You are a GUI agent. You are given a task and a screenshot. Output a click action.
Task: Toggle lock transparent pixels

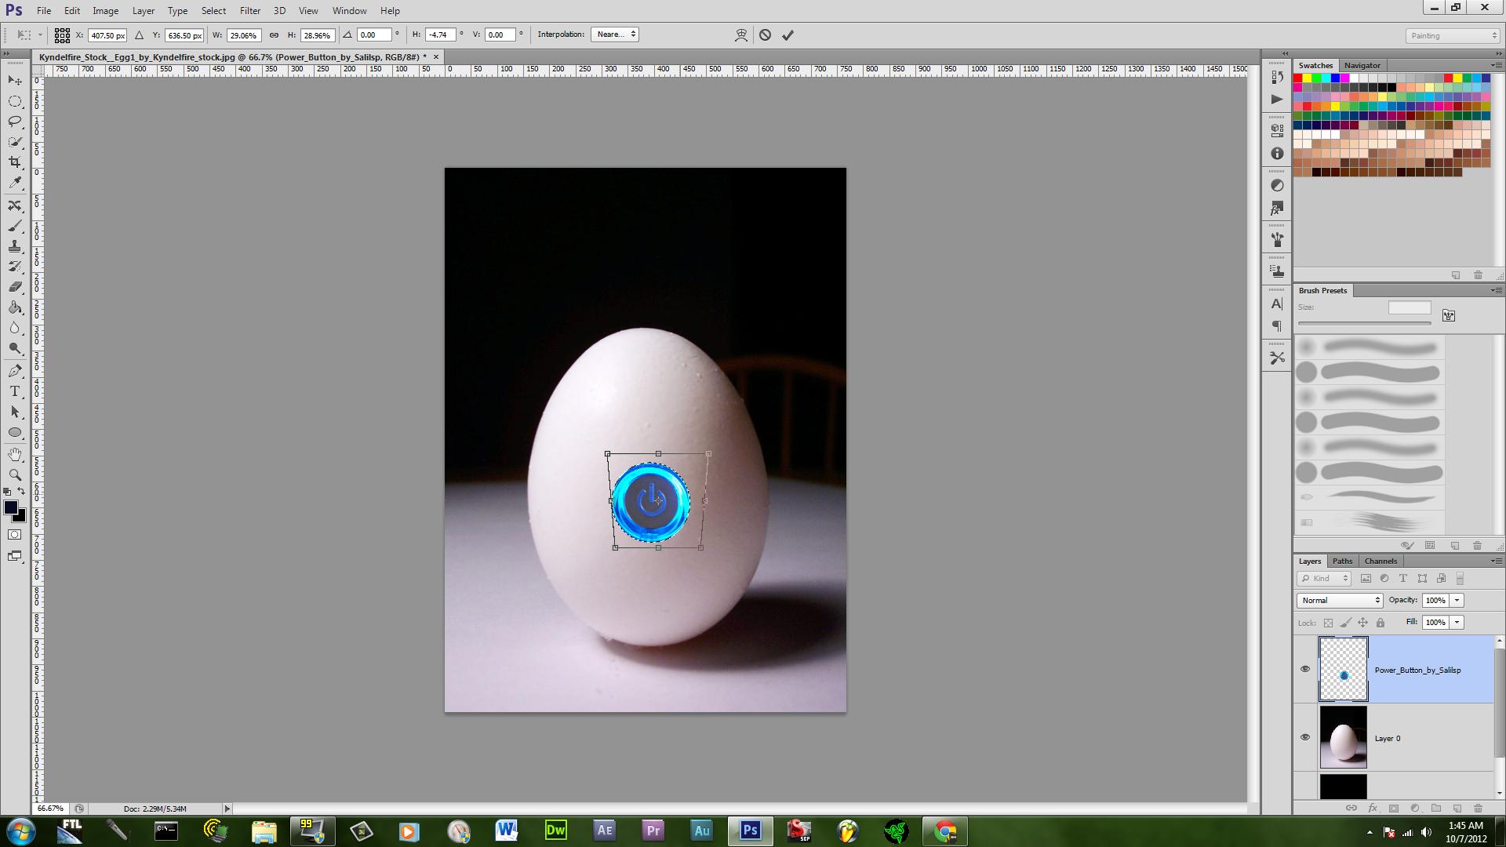click(1328, 623)
